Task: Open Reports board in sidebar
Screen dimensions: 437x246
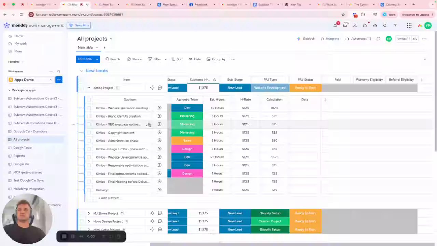Action: [x=19, y=156]
